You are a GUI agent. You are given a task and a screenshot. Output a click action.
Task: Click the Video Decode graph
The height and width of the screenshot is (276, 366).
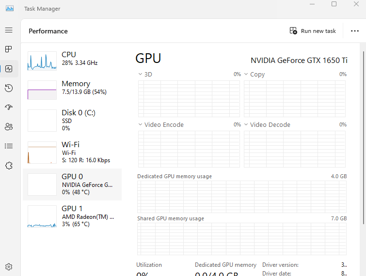pos(295,149)
